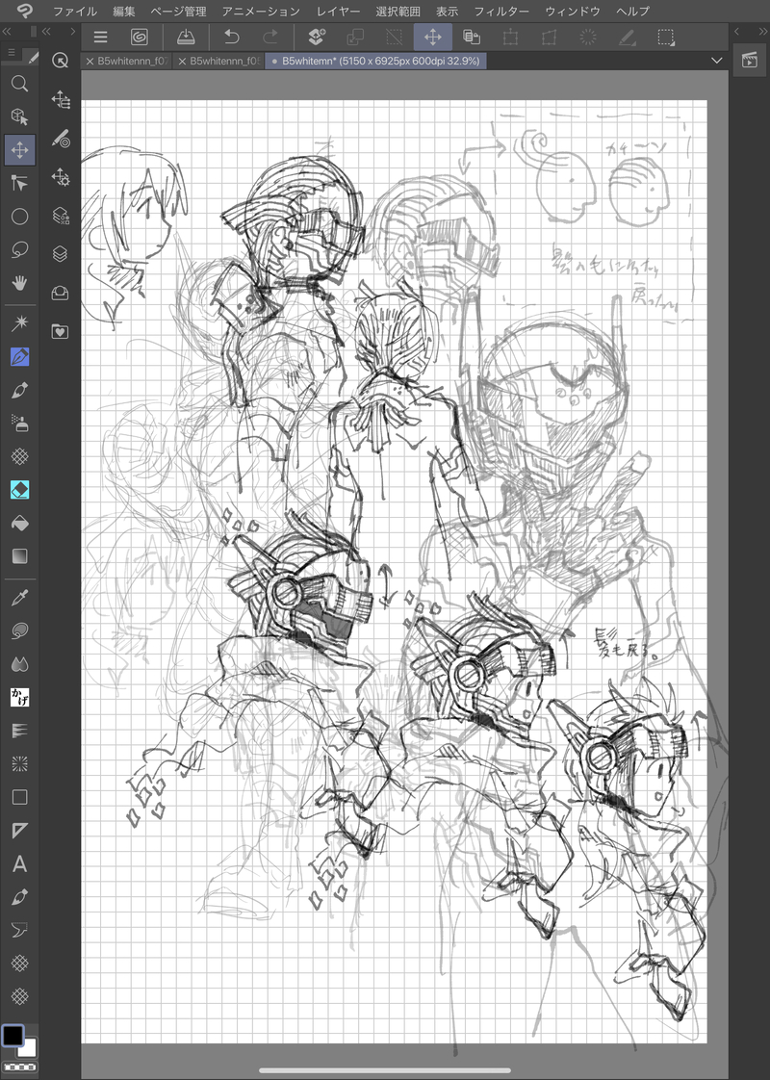Open the ウィンドウ menu

click(573, 11)
